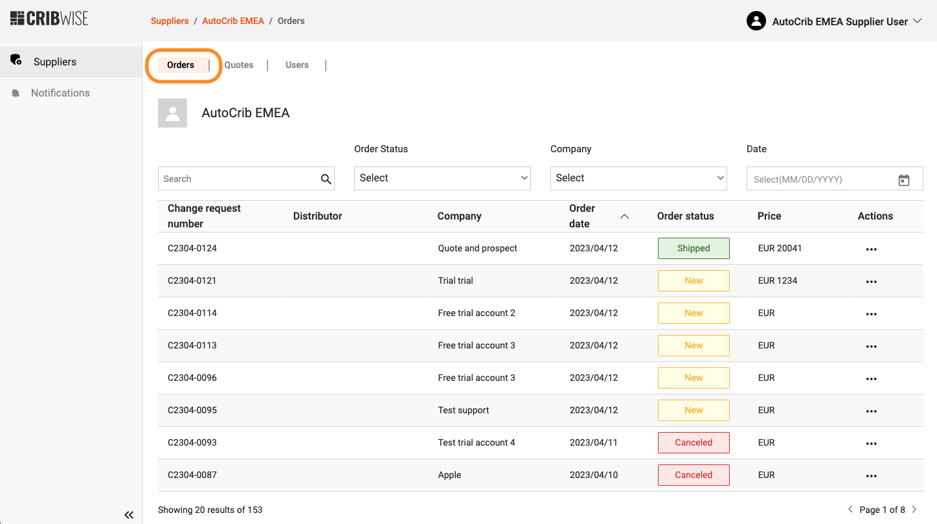This screenshot has height=524, width=937.
Task: Click the search magnifier icon
Action: (x=326, y=179)
